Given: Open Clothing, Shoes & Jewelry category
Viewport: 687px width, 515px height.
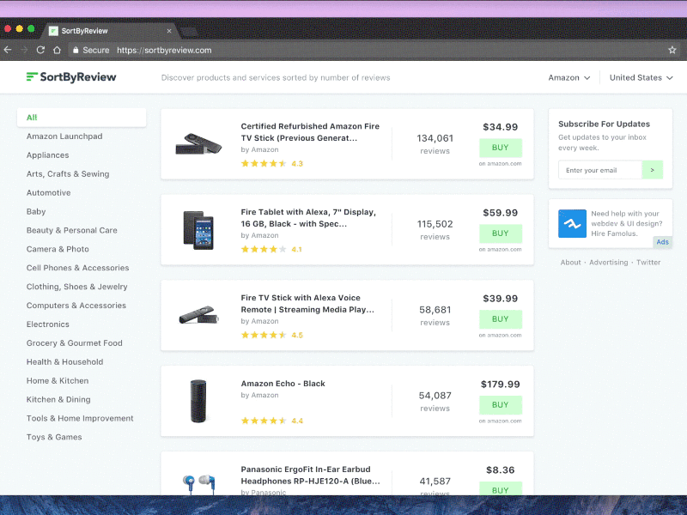Looking at the screenshot, I should [77, 287].
